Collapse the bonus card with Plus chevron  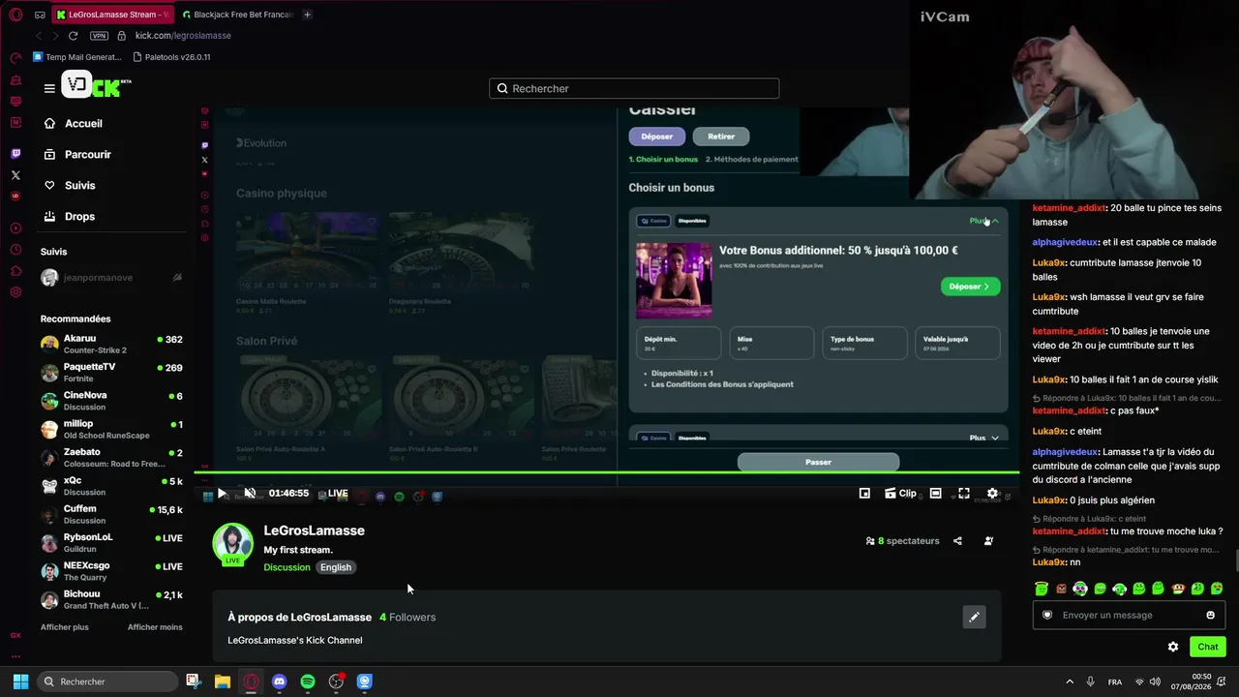tap(984, 221)
